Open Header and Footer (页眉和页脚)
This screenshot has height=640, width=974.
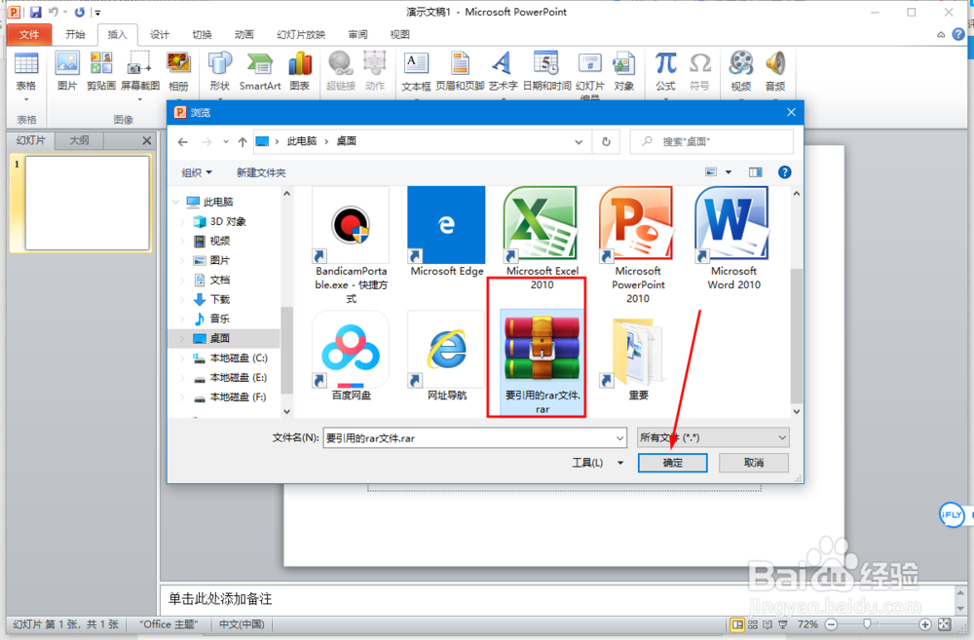click(460, 71)
